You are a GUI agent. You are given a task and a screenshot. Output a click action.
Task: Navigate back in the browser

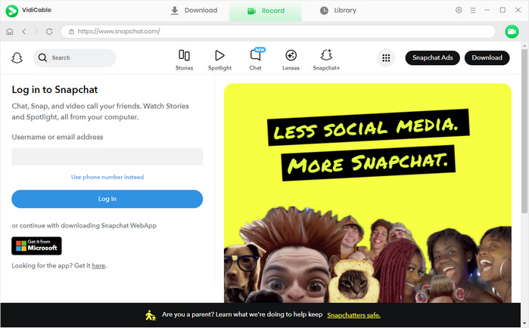tap(24, 31)
